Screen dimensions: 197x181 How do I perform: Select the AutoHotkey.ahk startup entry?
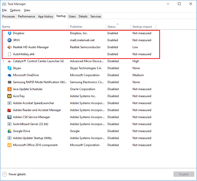point(24,54)
